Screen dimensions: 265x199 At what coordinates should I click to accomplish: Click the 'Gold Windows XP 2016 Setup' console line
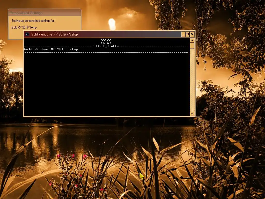click(51, 49)
